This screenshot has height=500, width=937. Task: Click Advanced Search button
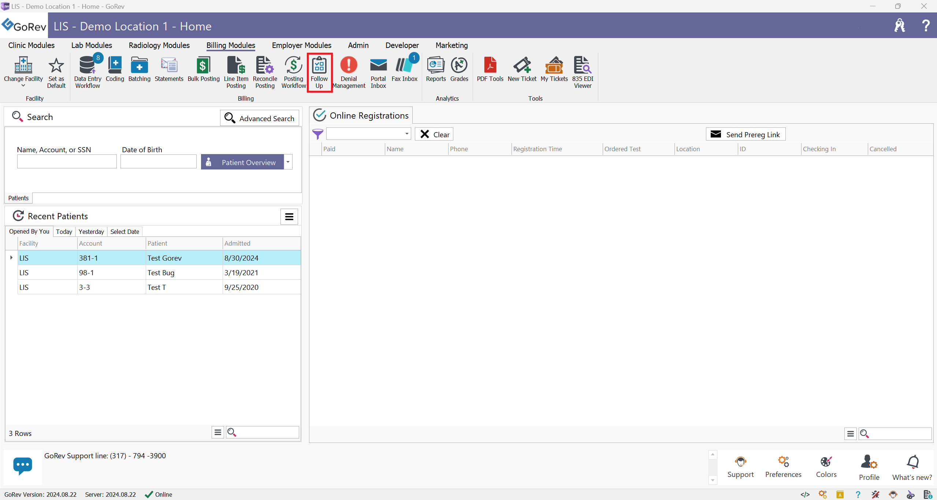click(260, 118)
